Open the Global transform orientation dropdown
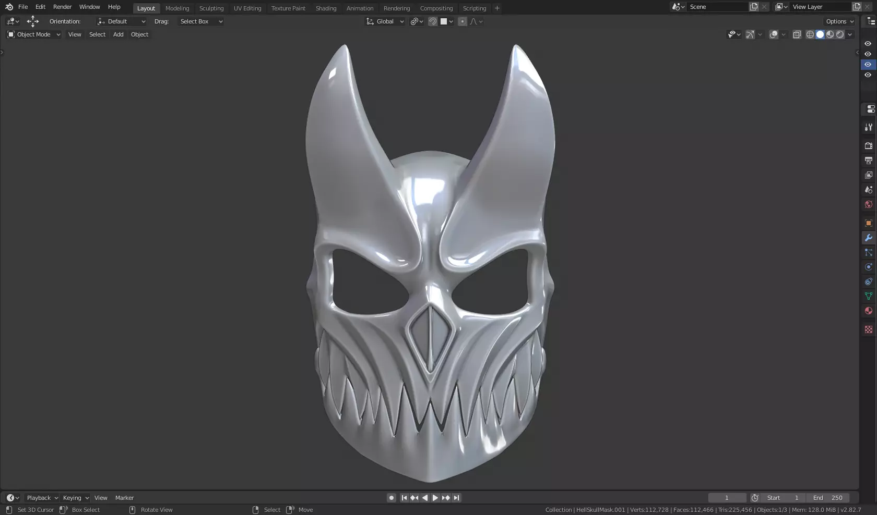The image size is (877, 515). pyautogui.click(x=385, y=21)
